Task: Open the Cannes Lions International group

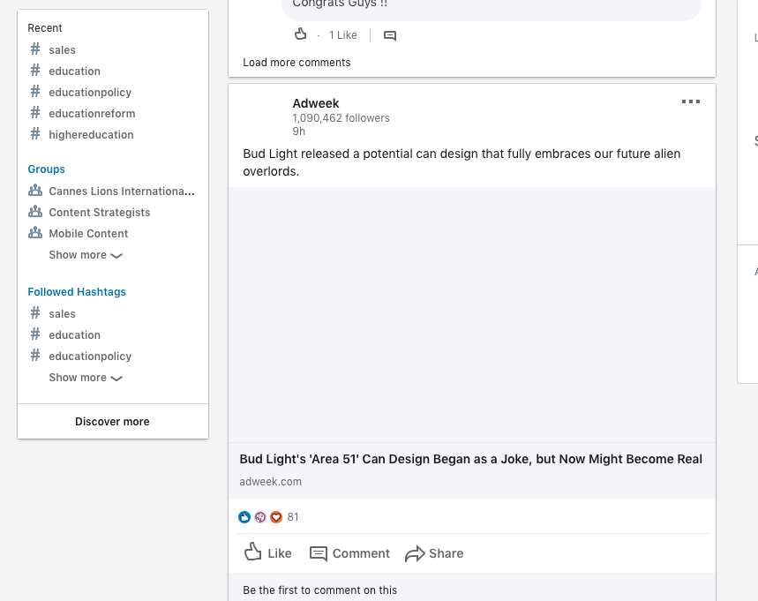Action: point(121,192)
